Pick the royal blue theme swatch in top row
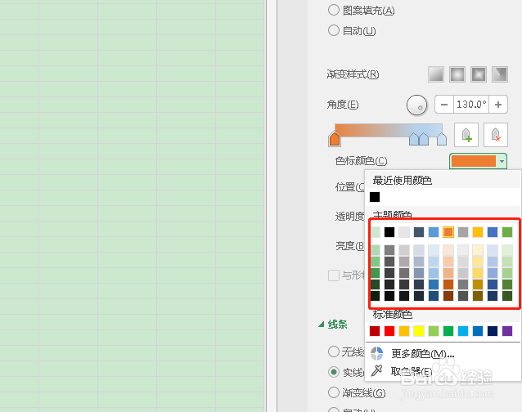This screenshot has width=522, height=412. pos(493,232)
